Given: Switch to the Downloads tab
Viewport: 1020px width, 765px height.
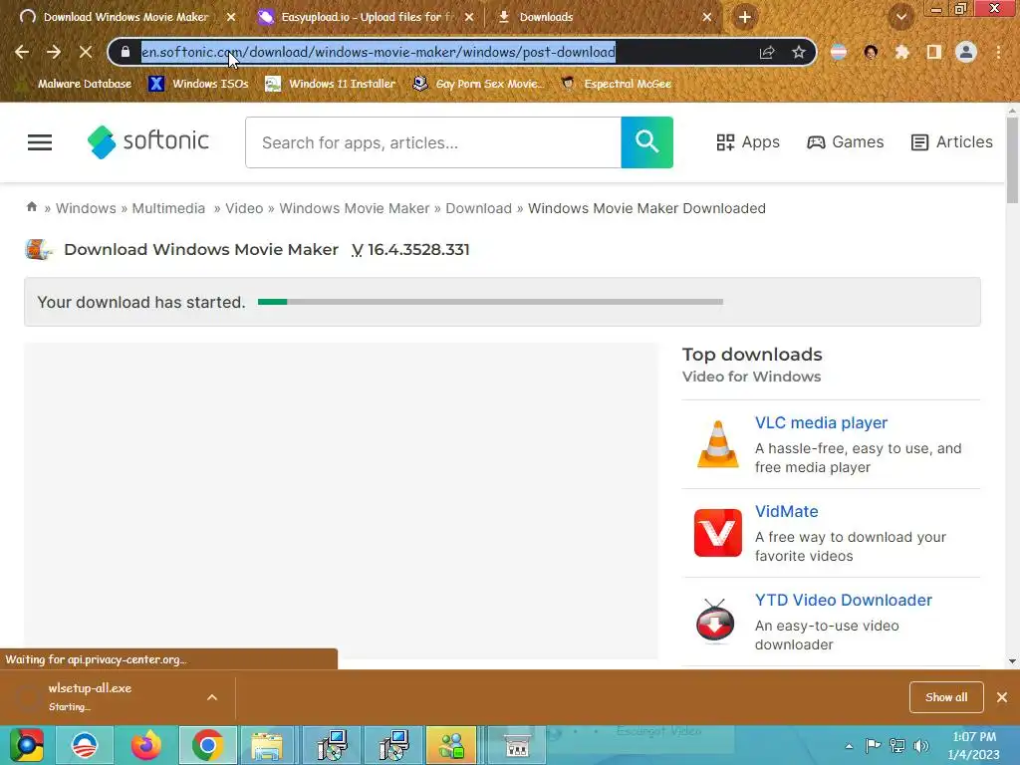Looking at the screenshot, I should tap(546, 17).
